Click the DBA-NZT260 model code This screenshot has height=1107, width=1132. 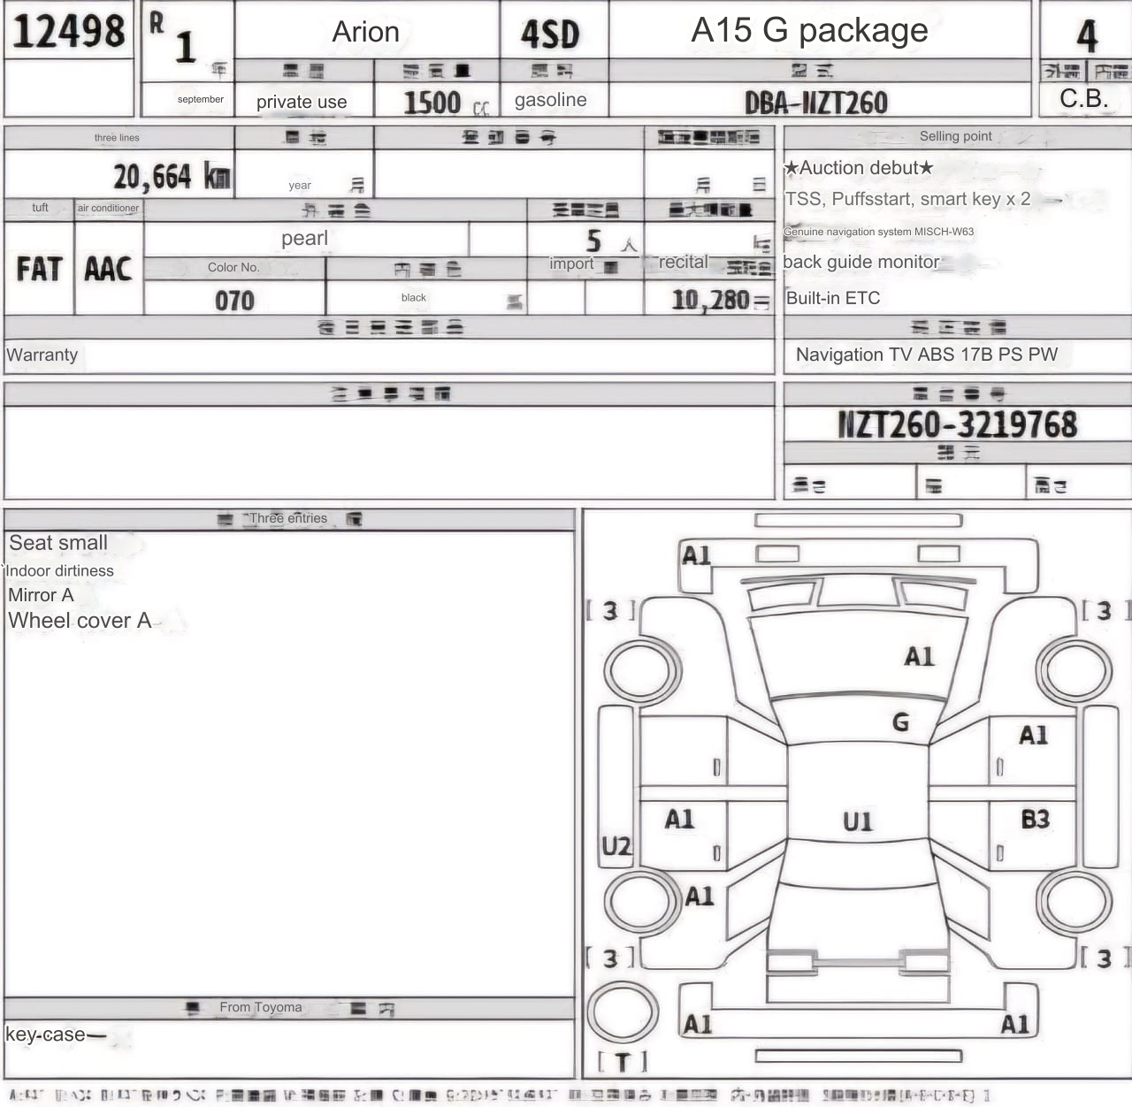click(x=815, y=103)
